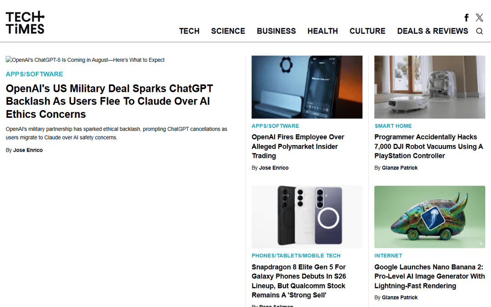This screenshot has height=307, width=491.
Task: View author Glanze Patrick under DJI vacuum article
Action: (400, 168)
